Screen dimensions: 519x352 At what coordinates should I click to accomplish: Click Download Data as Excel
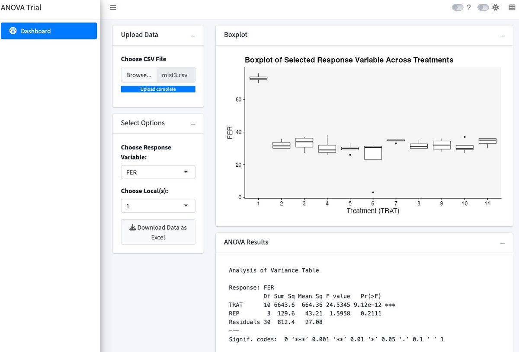tap(158, 232)
